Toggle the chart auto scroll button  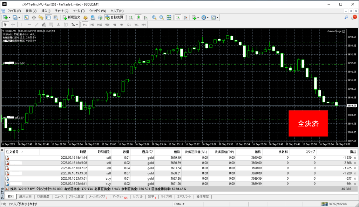coord(178,18)
